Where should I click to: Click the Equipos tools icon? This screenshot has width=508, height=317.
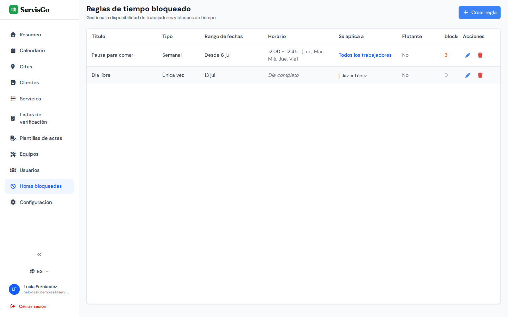click(13, 154)
